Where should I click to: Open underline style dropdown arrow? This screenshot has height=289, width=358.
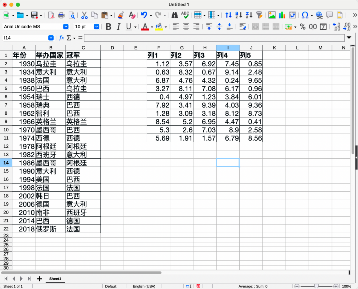[x=135, y=27]
